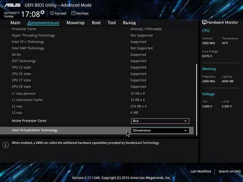Click the settings gear next to the clock

pyautogui.click(x=43, y=12)
